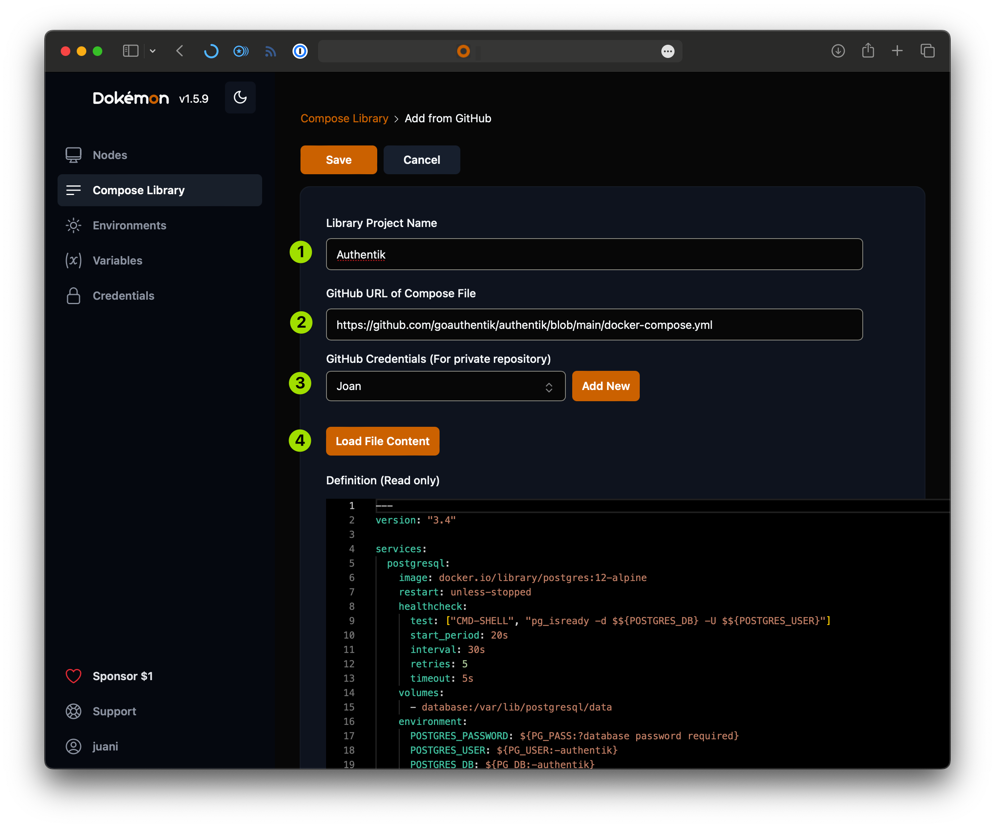This screenshot has width=995, height=828.
Task: Click the postgres image line
Action: point(523,577)
